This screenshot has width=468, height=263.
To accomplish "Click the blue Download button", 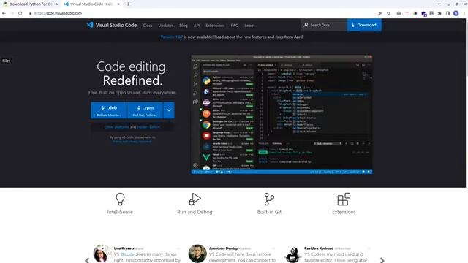I will pyautogui.click(x=364, y=25).
